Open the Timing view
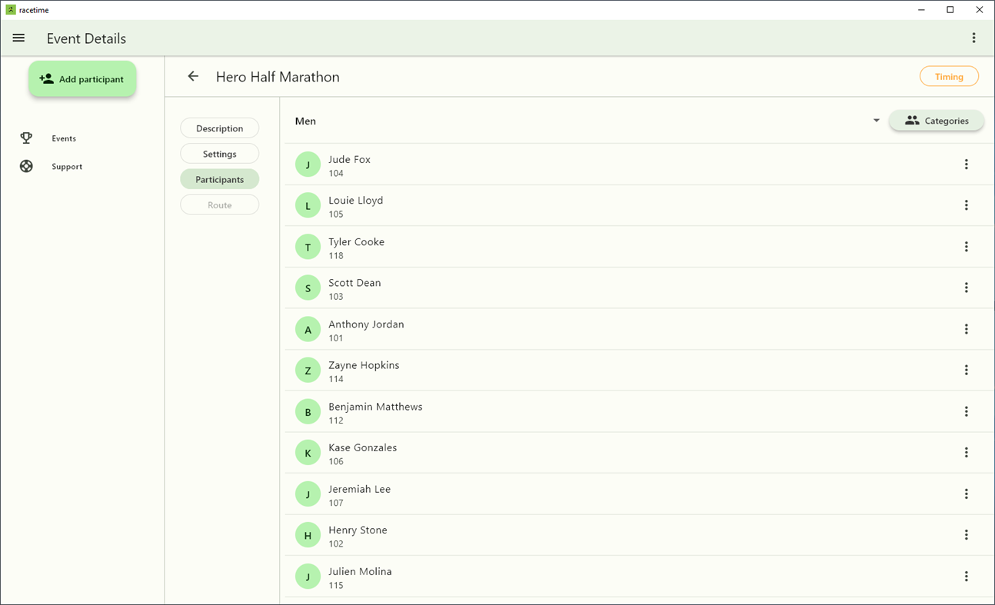The height and width of the screenshot is (605, 995). click(949, 76)
